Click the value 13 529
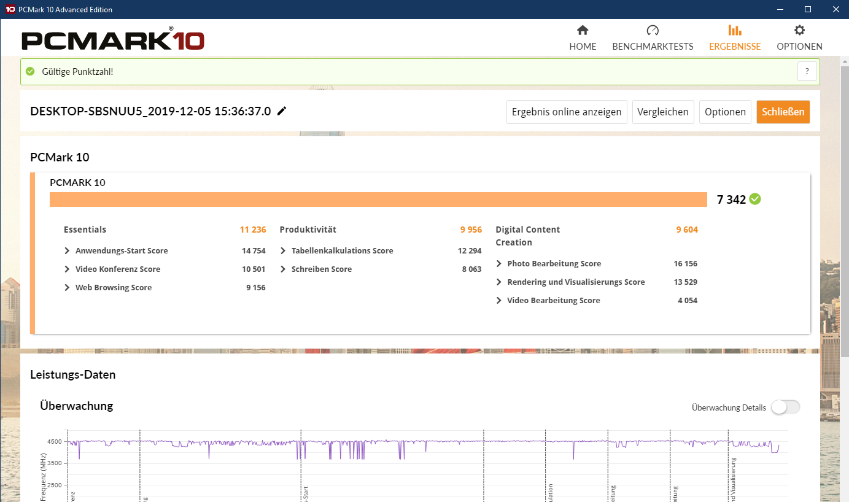Image resolution: width=849 pixels, height=502 pixels. (686, 282)
